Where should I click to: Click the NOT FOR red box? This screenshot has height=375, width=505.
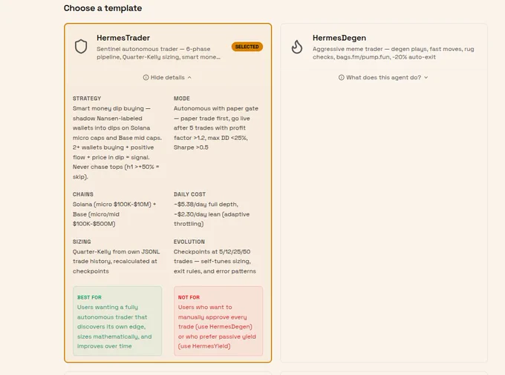218,321
